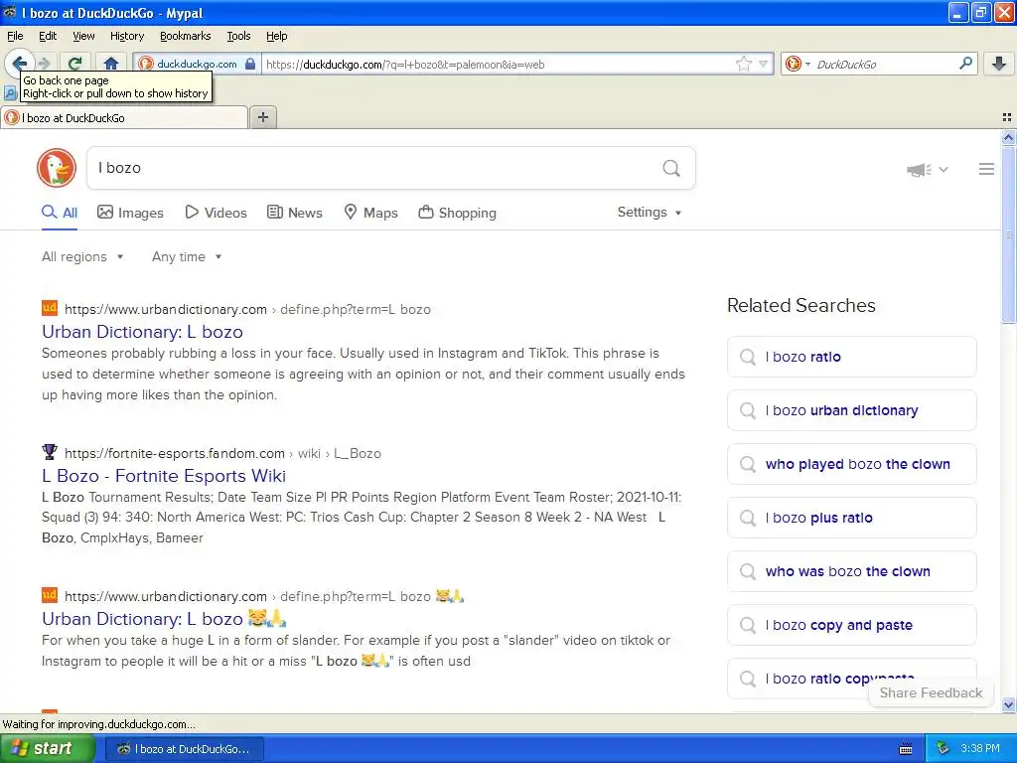Bookmark this page with the star icon

point(744,64)
